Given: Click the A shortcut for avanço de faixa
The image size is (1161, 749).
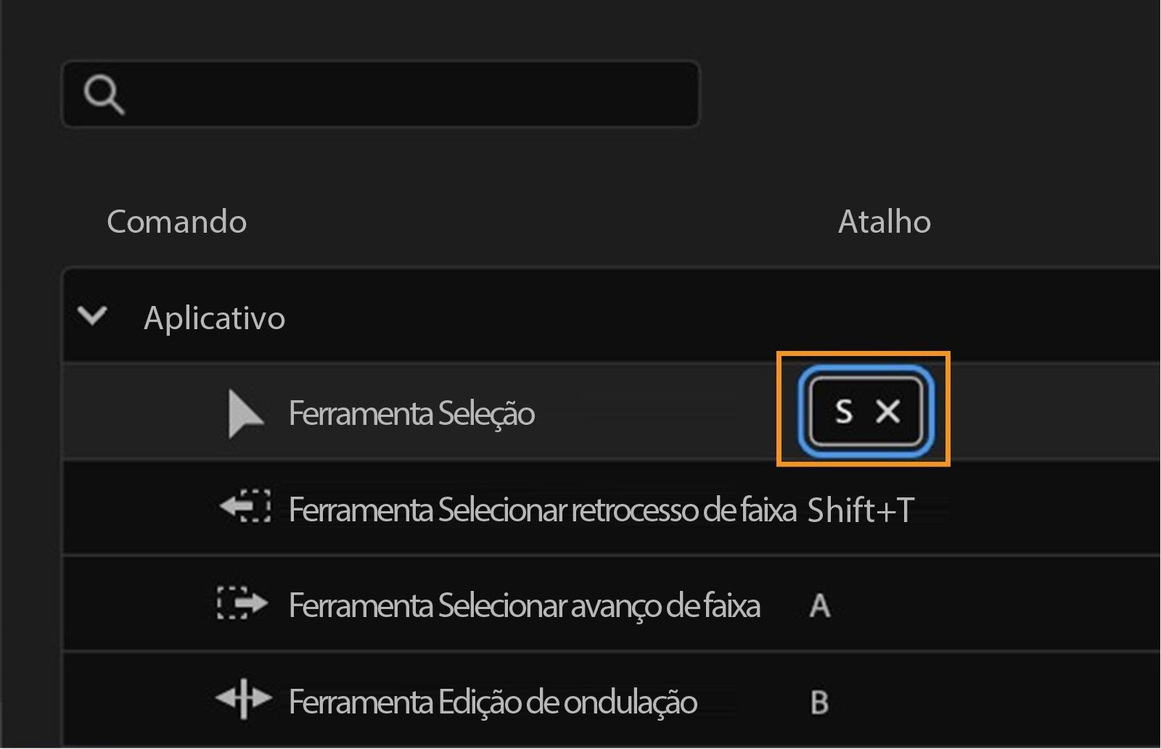Looking at the screenshot, I should click(819, 606).
